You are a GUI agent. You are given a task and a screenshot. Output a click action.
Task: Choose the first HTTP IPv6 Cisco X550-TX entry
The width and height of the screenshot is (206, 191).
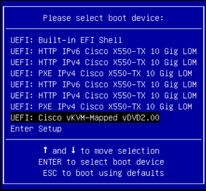tap(103, 51)
